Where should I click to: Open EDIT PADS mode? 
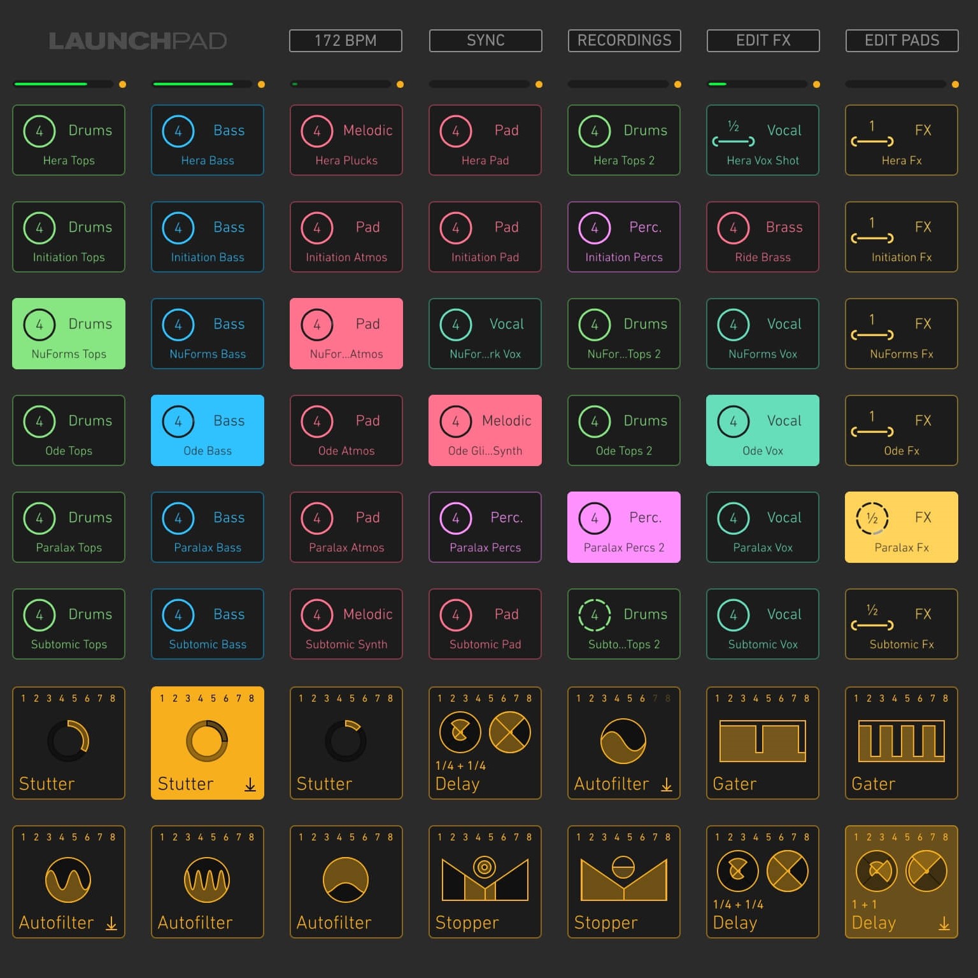click(x=902, y=41)
